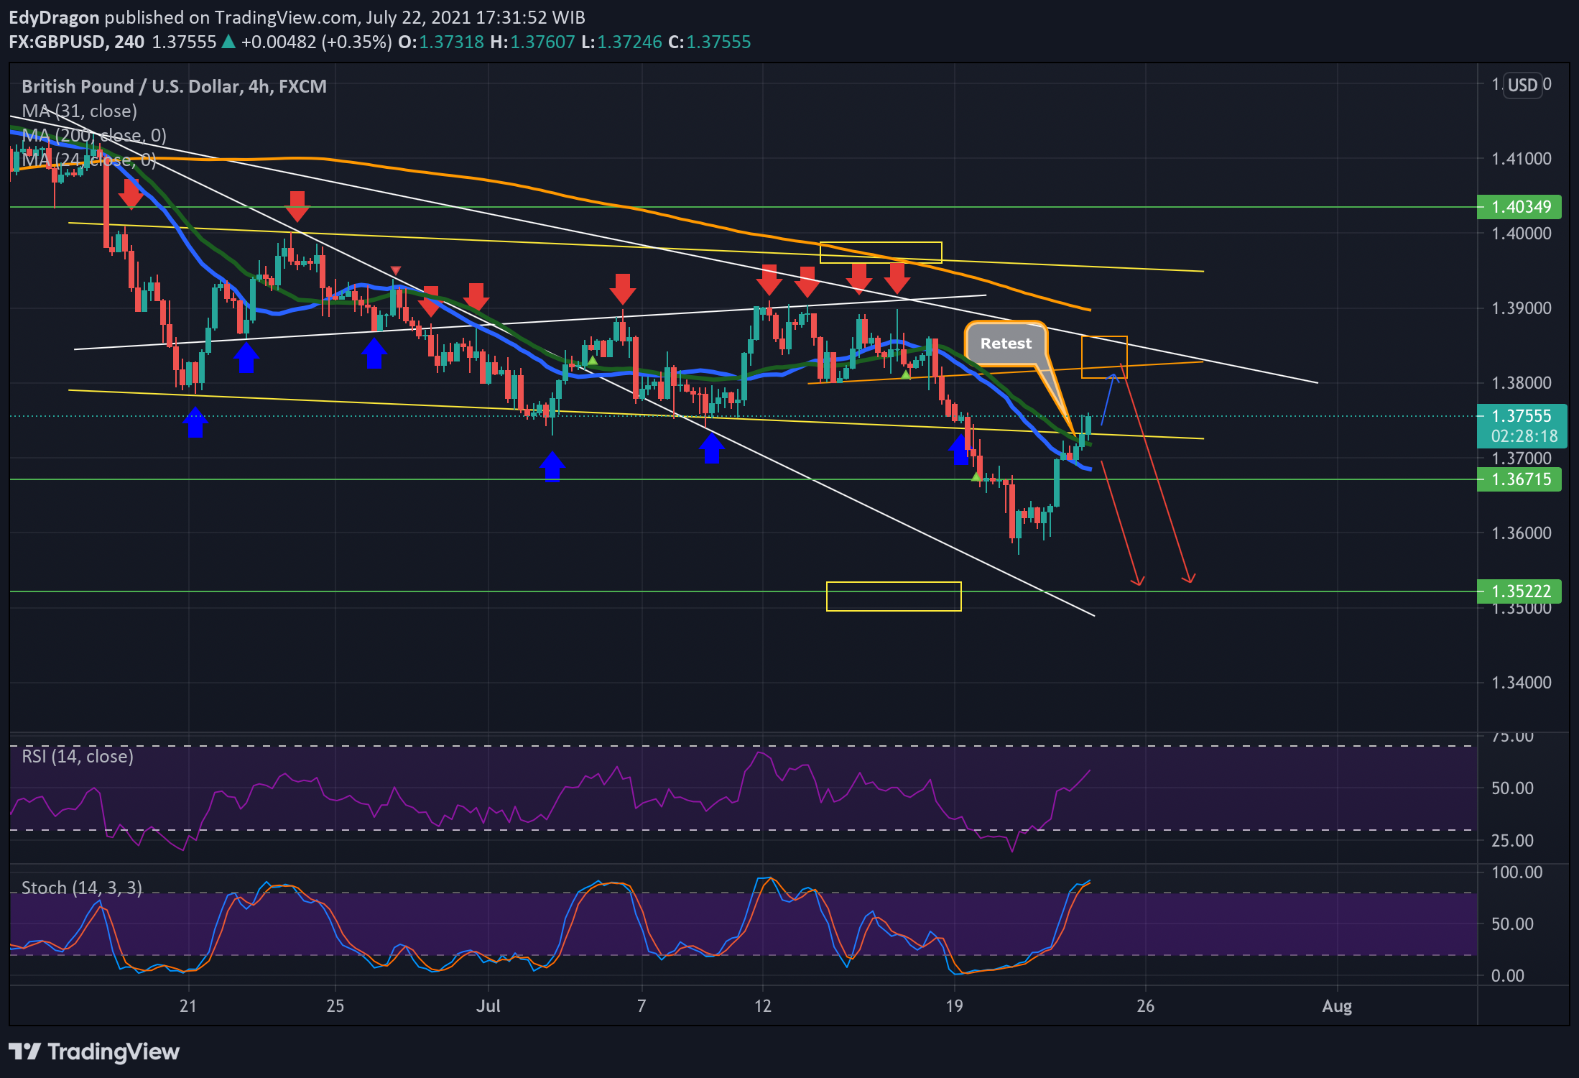1579x1078 pixels.
Task: Select the yellow rectangle drawing on 200 MA
Action: pyautogui.click(x=881, y=252)
